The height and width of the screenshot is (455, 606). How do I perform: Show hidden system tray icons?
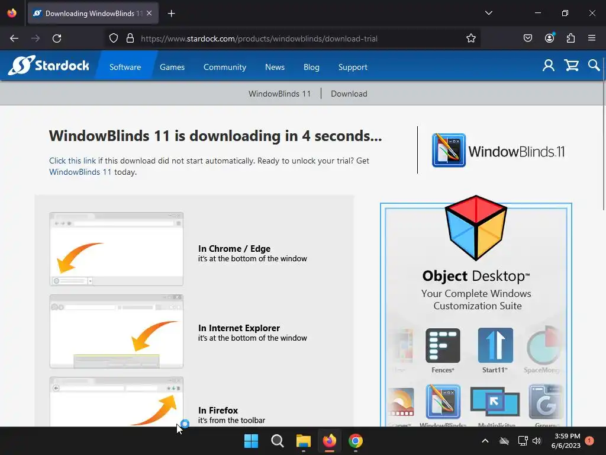485,441
